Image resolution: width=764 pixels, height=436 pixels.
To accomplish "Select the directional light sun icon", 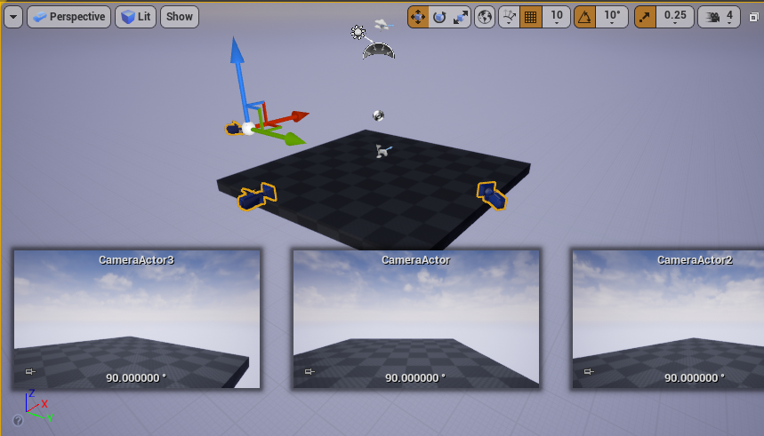I will click(x=358, y=33).
